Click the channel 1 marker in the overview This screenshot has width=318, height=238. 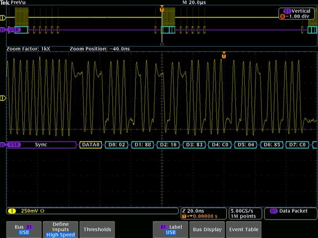tap(3, 17)
